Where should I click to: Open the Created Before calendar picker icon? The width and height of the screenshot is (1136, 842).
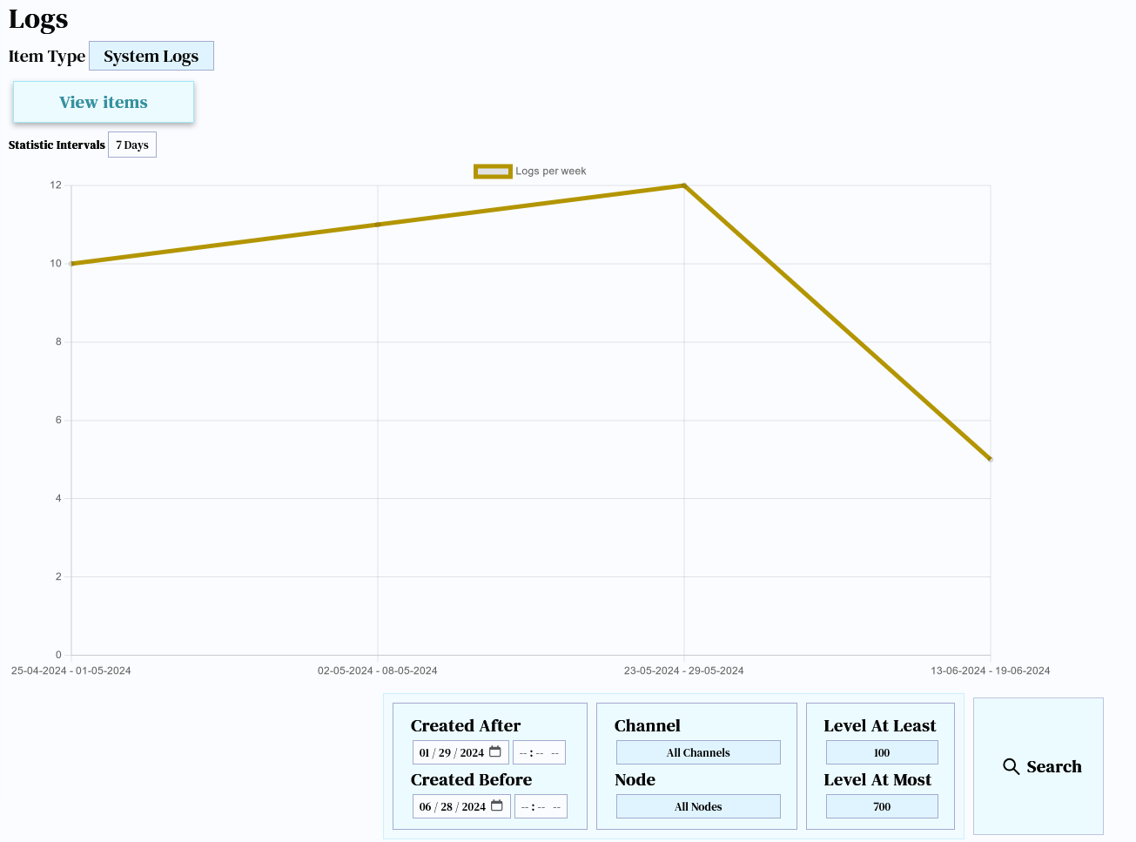(x=497, y=805)
